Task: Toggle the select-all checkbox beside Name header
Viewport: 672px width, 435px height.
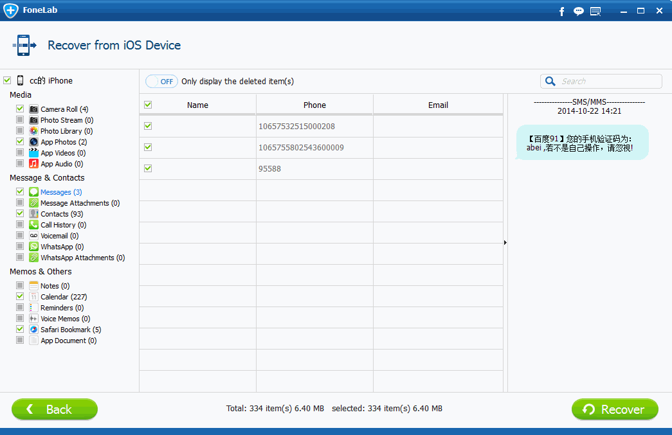Action: coord(148,105)
